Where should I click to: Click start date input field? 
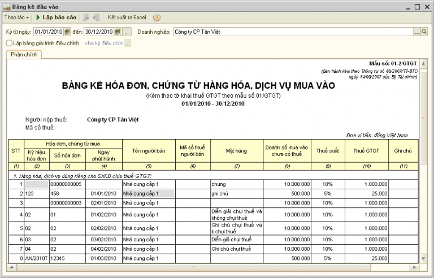click(x=49, y=32)
